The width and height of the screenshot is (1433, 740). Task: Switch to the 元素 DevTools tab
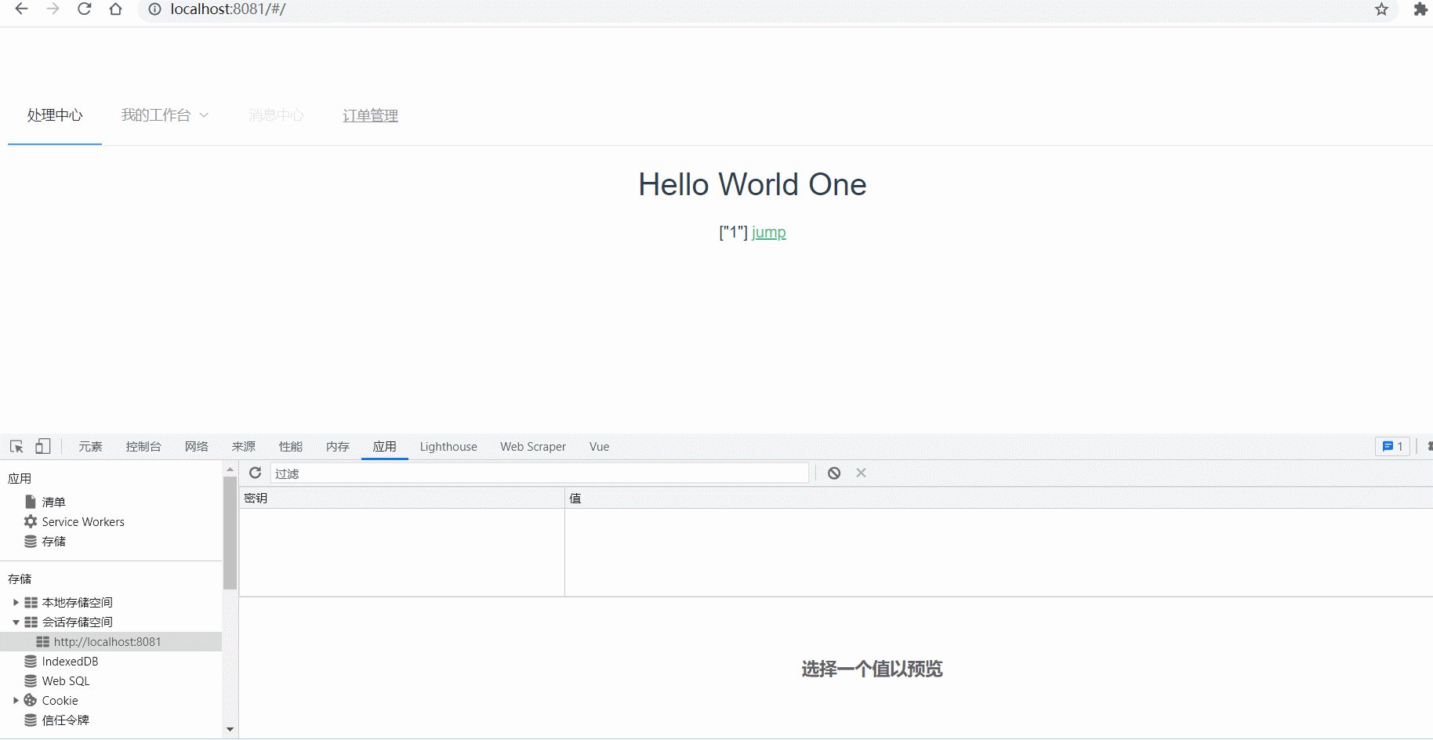click(x=90, y=446)
